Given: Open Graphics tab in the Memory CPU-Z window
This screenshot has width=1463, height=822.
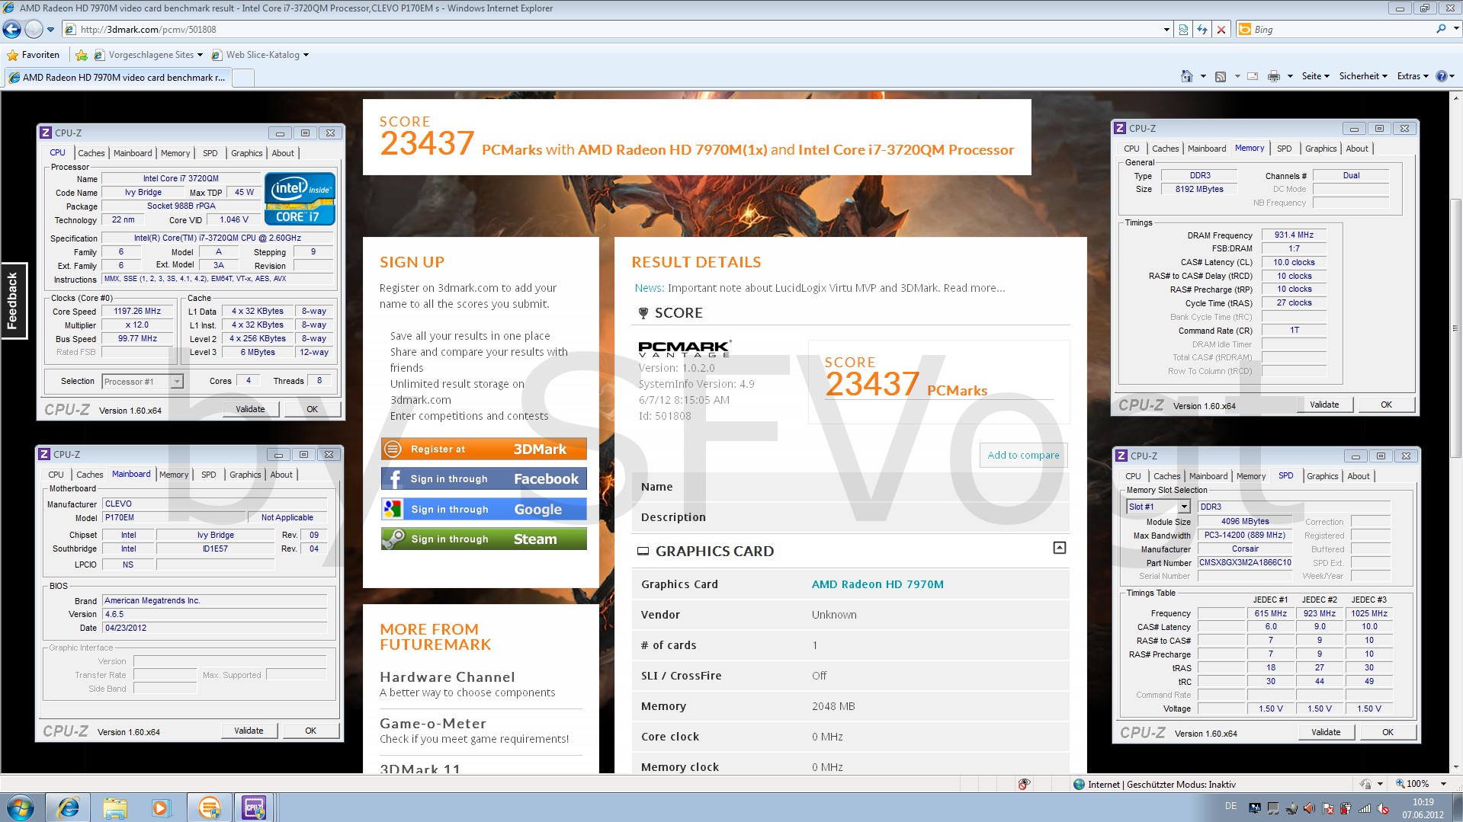Looking at the screenshot, I should [1320, 149].
